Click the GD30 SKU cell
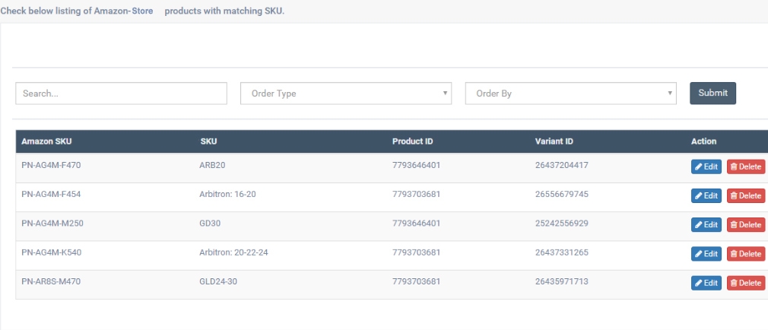768x330 pixels. (210, 224)
